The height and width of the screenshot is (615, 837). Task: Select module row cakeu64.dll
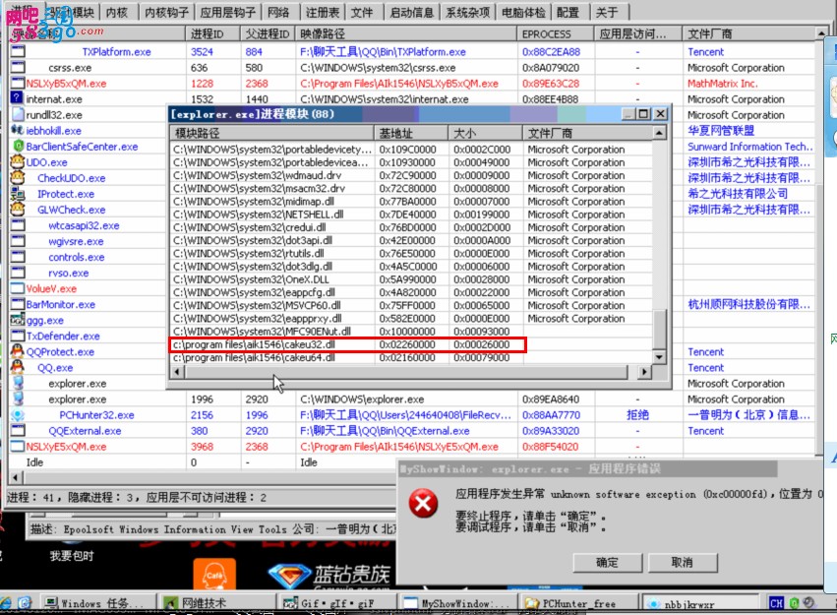411,357
